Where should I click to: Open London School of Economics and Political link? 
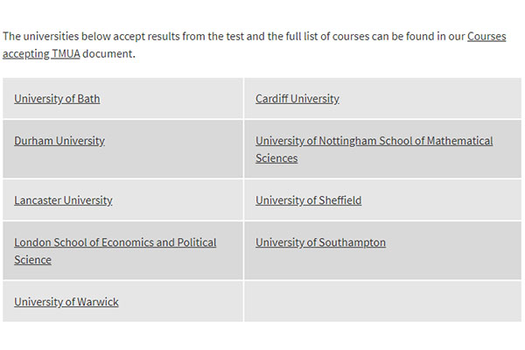(x=115, y=242)
